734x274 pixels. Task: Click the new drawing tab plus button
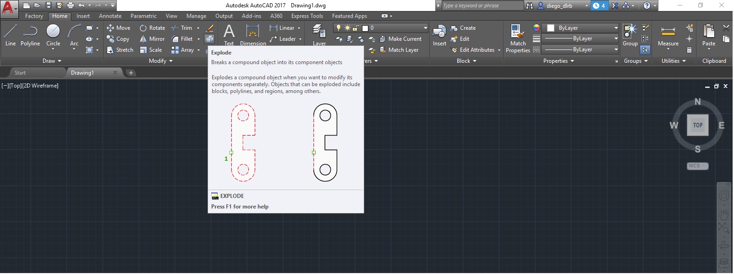pos(131,73)
